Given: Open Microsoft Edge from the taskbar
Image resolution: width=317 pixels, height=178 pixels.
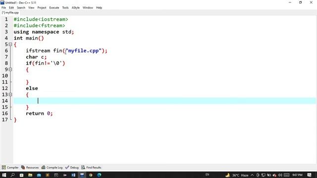Looking at the screenshot, I should 99,175.
